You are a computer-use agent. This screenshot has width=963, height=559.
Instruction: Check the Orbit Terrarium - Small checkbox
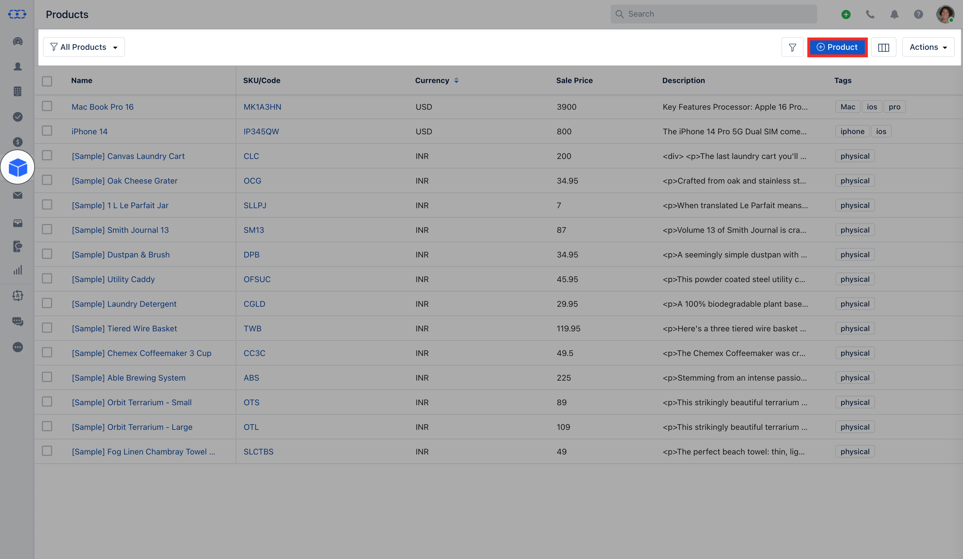pyautogui.click(x=47, y=402)
